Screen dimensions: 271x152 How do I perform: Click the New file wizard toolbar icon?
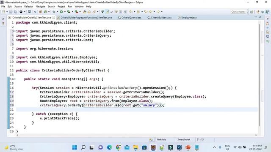[3, 12]
